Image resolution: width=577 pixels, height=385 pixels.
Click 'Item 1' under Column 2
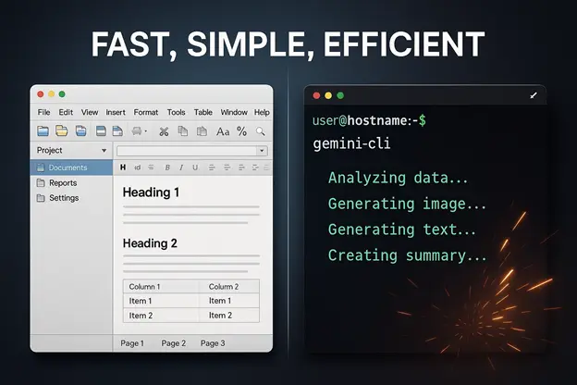(220, 301)
